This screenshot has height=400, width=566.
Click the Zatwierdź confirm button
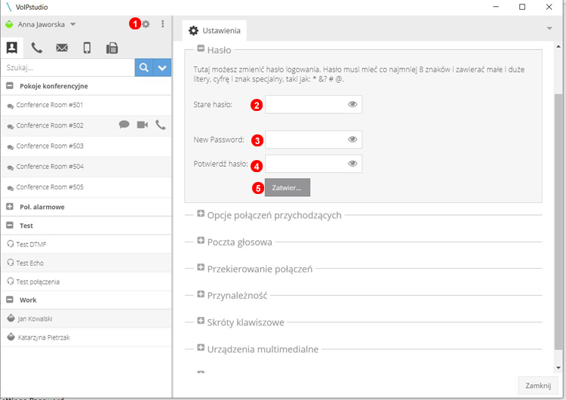[287, 187]
